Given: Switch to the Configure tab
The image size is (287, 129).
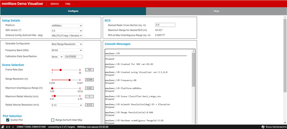Looking at the screenshot, I should point(73,11).
